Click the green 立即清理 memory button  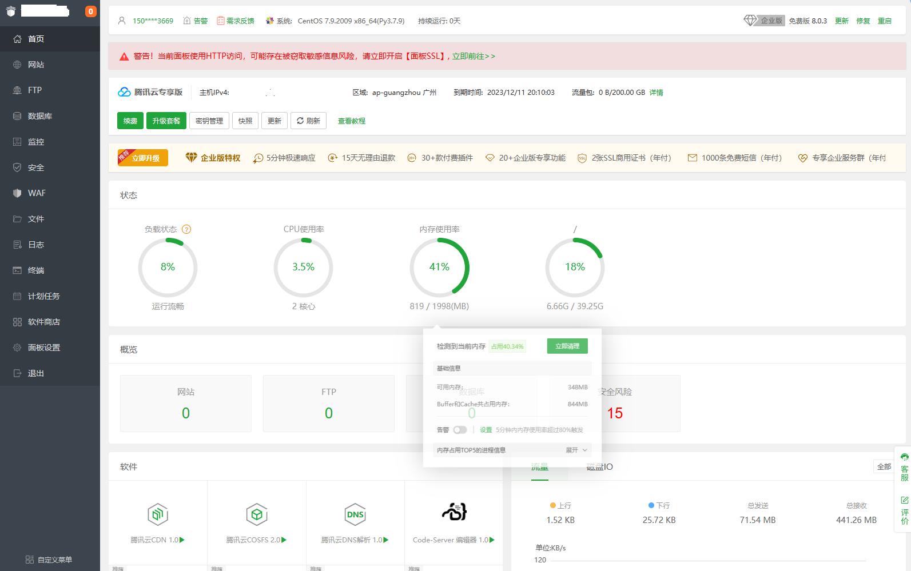[x=567, y=346]
